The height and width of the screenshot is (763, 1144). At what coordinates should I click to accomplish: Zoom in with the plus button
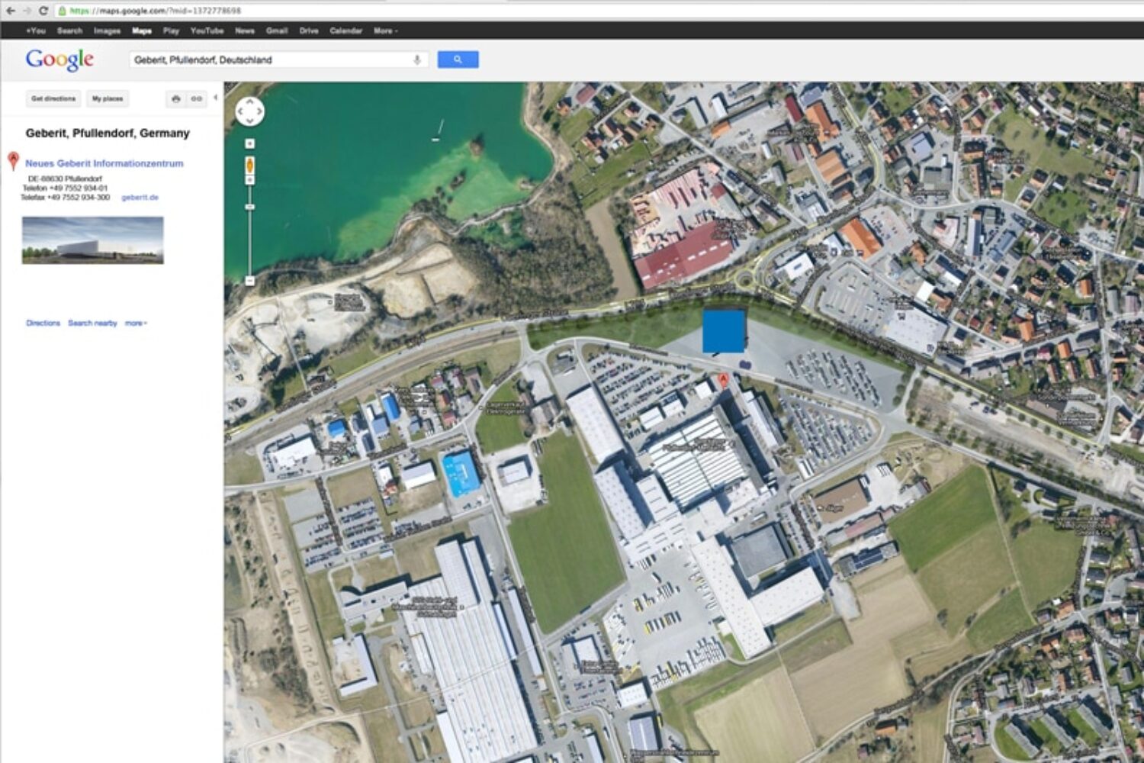(x=249, y=143)
